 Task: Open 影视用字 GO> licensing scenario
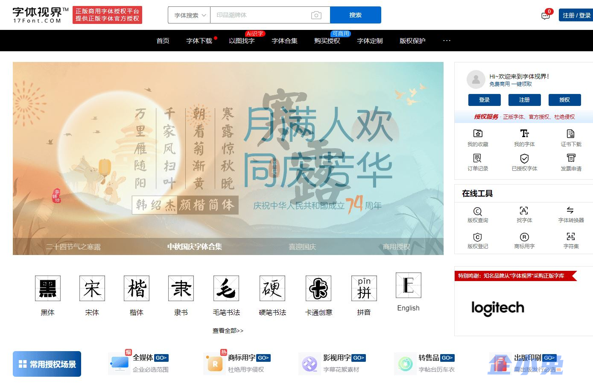tap(332, 363)
